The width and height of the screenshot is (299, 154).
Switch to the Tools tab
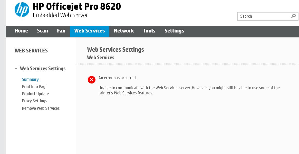pyautogui.click(x=149, y=31)
